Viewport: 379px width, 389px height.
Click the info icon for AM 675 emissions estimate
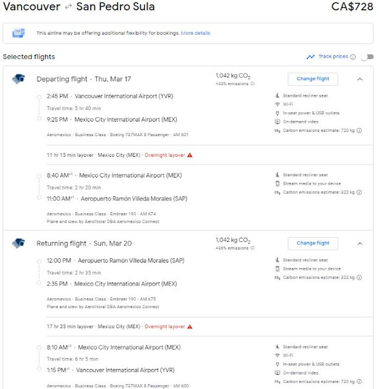click(359, 277)
